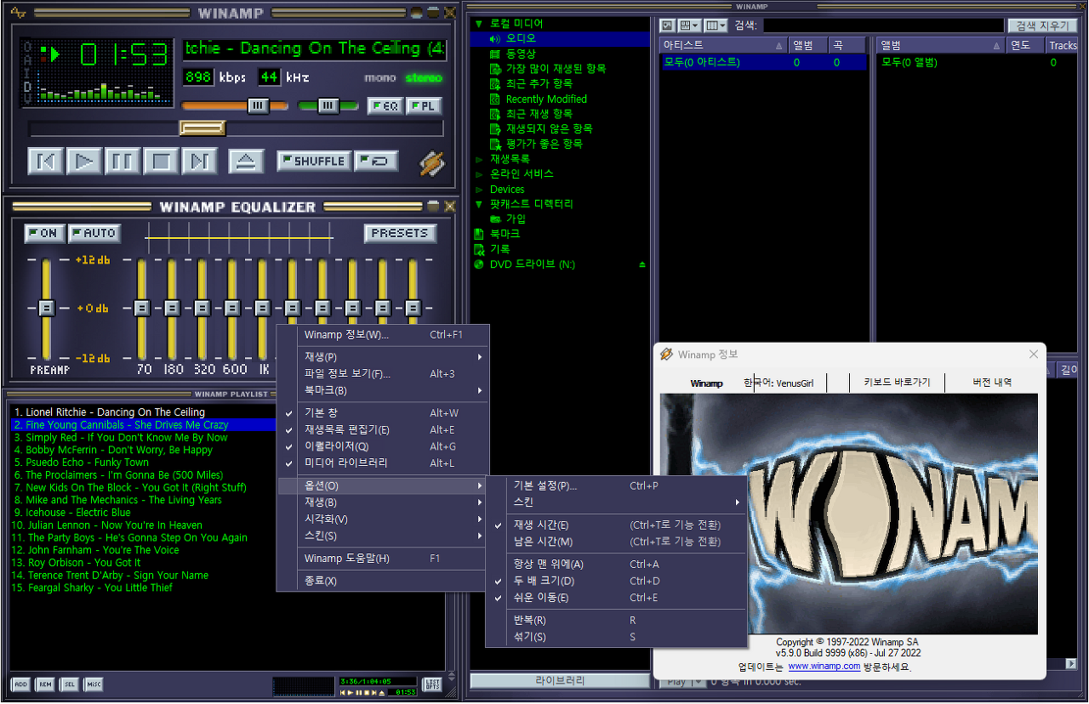1089x704 pixels.
Task: Toggle the SHUFFLE button
Action: (314, 161)
